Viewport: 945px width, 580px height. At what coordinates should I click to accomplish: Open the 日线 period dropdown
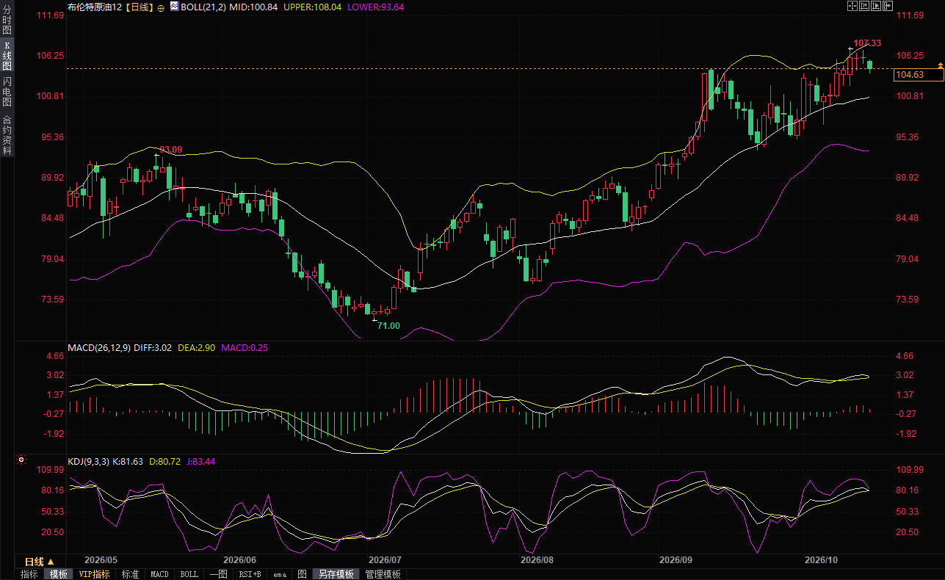pos(40,562)
